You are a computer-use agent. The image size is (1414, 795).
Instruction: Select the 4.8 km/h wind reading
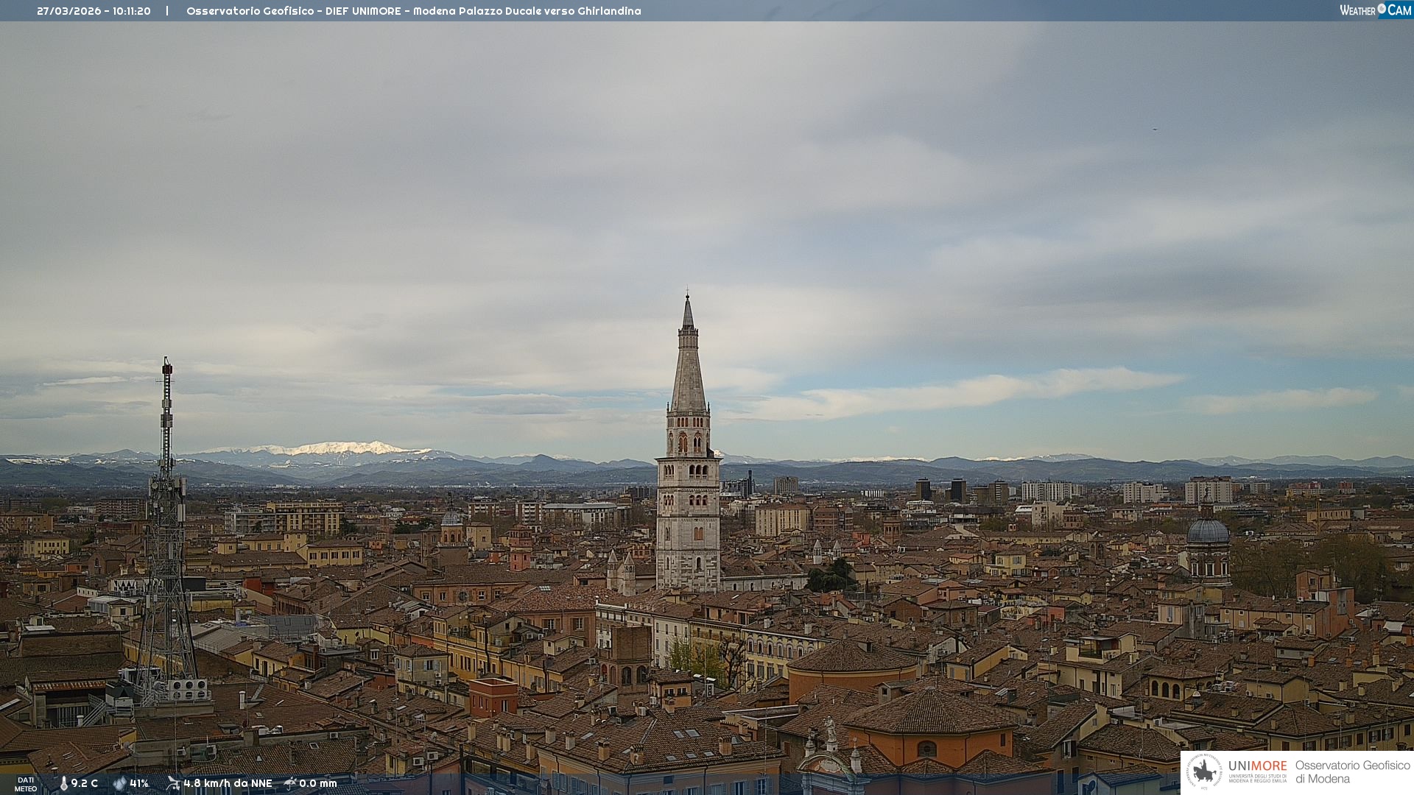[x=228, y=783]
